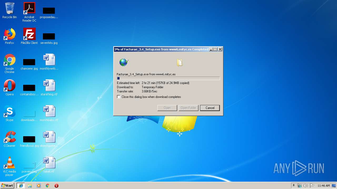The height and width of the screenshot is (189, 337).
Task: Select containsboy... desktop file
Action: coord(29,90)
